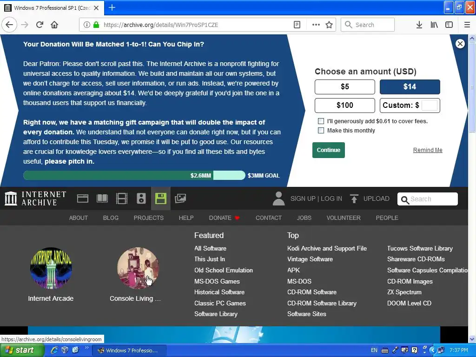
Task: Open the Software floppy icon in Archive nav
Action: pos(160,198)
